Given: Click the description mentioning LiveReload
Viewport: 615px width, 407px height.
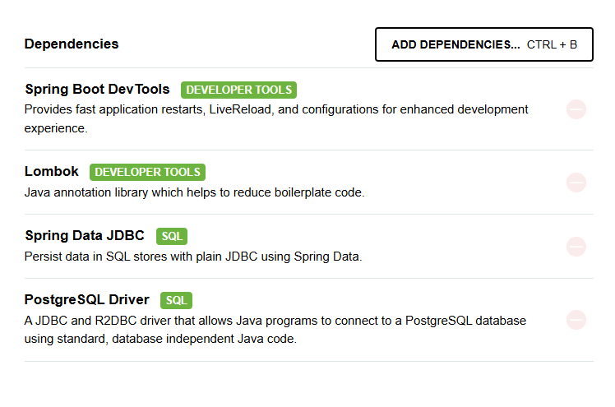Looking at the screenshot, I should coord(276,118).
